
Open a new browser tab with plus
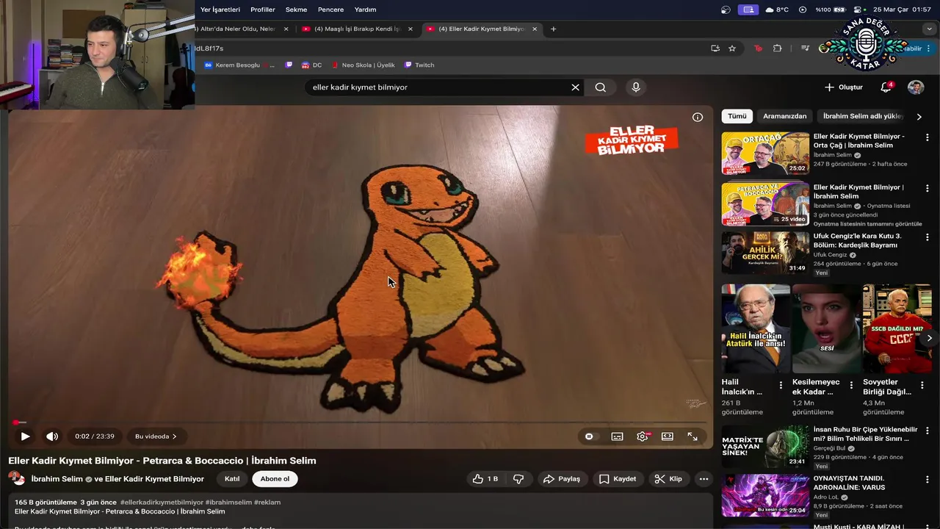553,29
